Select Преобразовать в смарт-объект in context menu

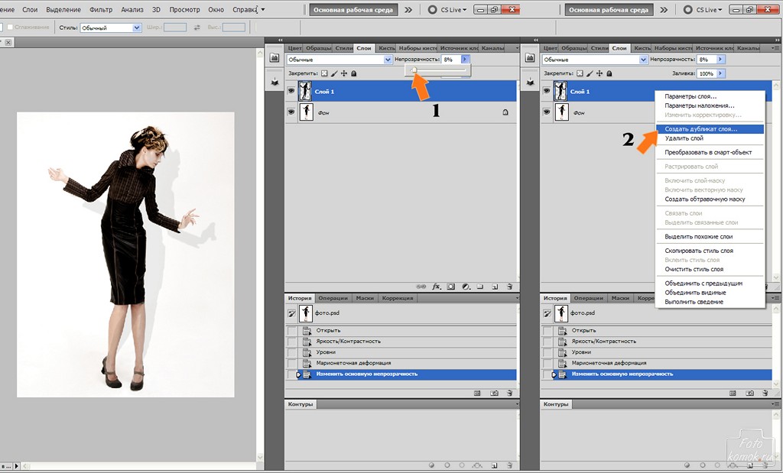(707, 152)
